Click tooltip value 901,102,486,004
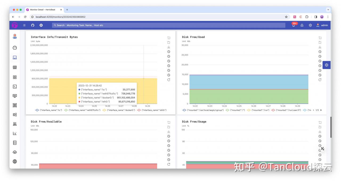The image size is (341, 181). [x=126, y=98]
